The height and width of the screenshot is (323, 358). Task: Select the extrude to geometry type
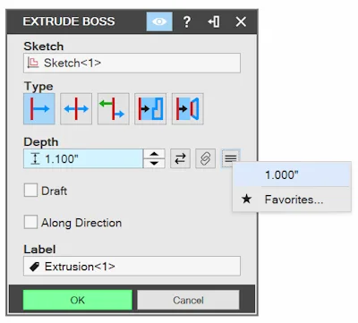click(150, 109)
